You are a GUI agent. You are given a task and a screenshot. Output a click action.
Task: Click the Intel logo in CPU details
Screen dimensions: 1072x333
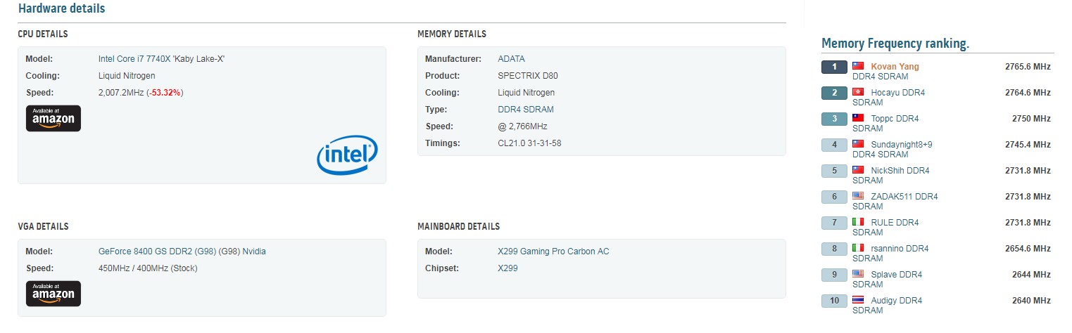click(x=347, y=155)
